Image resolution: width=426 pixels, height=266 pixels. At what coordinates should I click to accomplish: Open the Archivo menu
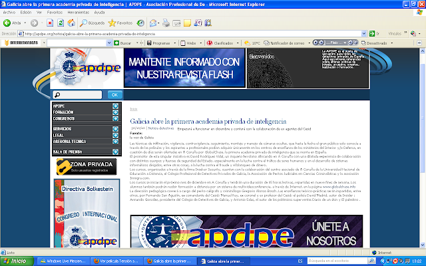click(9, 12)
